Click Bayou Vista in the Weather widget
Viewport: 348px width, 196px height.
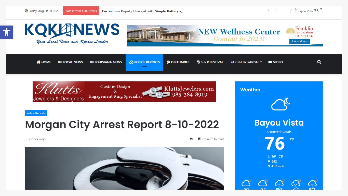279,123
